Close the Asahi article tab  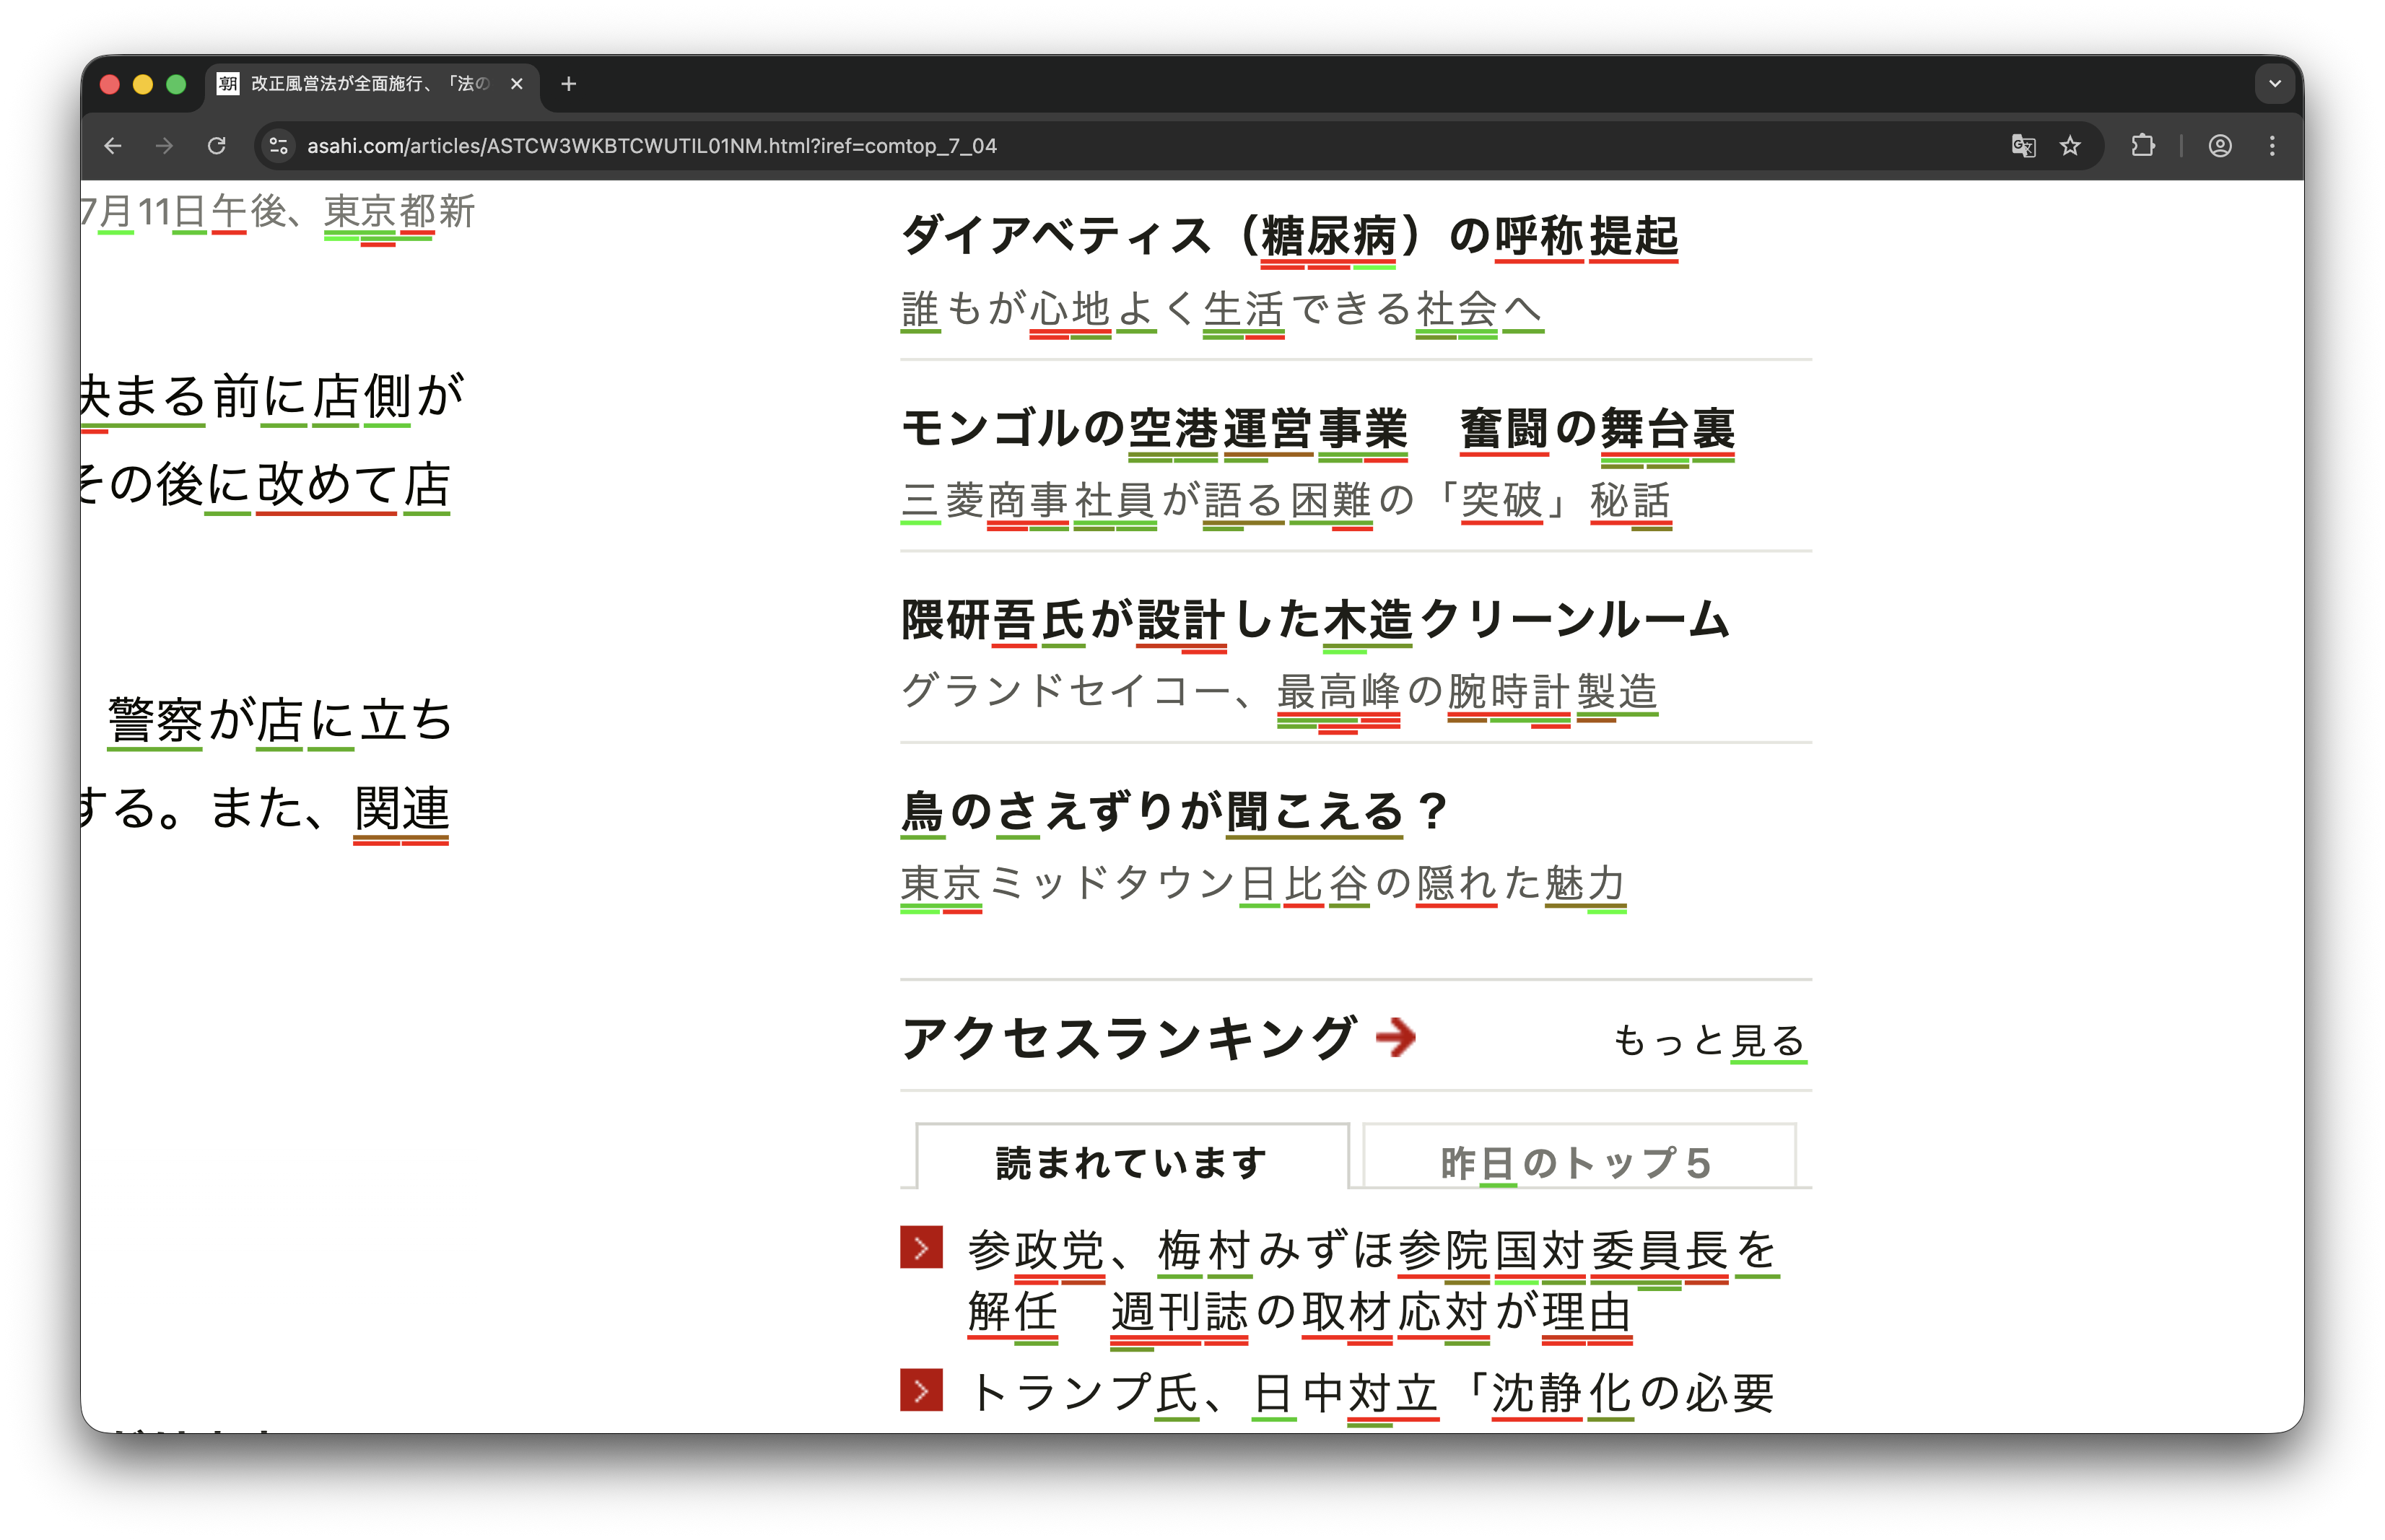click(517, 84)
